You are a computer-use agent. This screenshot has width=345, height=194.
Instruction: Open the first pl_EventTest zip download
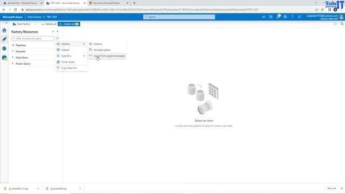[x=18, y=189]
